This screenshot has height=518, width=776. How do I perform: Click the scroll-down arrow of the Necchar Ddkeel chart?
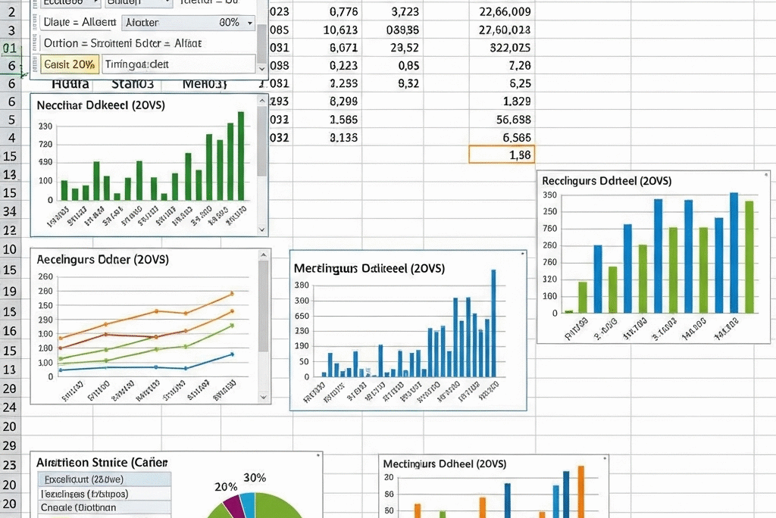(x=262, y=230)
